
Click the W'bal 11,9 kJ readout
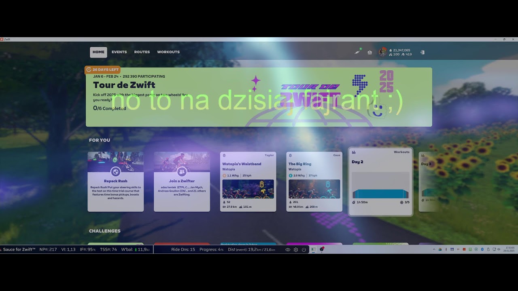pyautogui.click(x=136, y=250)
